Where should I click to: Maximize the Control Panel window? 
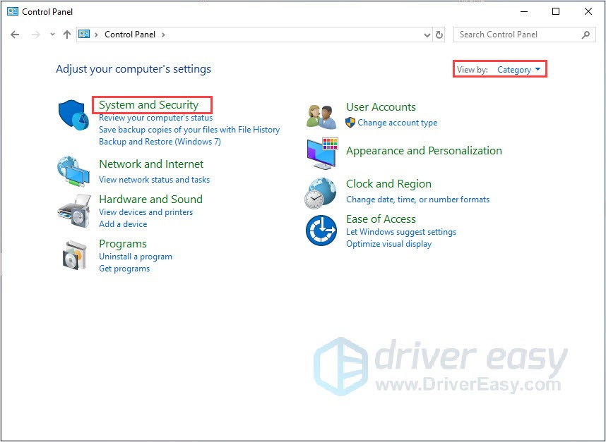tap(556, 11)
